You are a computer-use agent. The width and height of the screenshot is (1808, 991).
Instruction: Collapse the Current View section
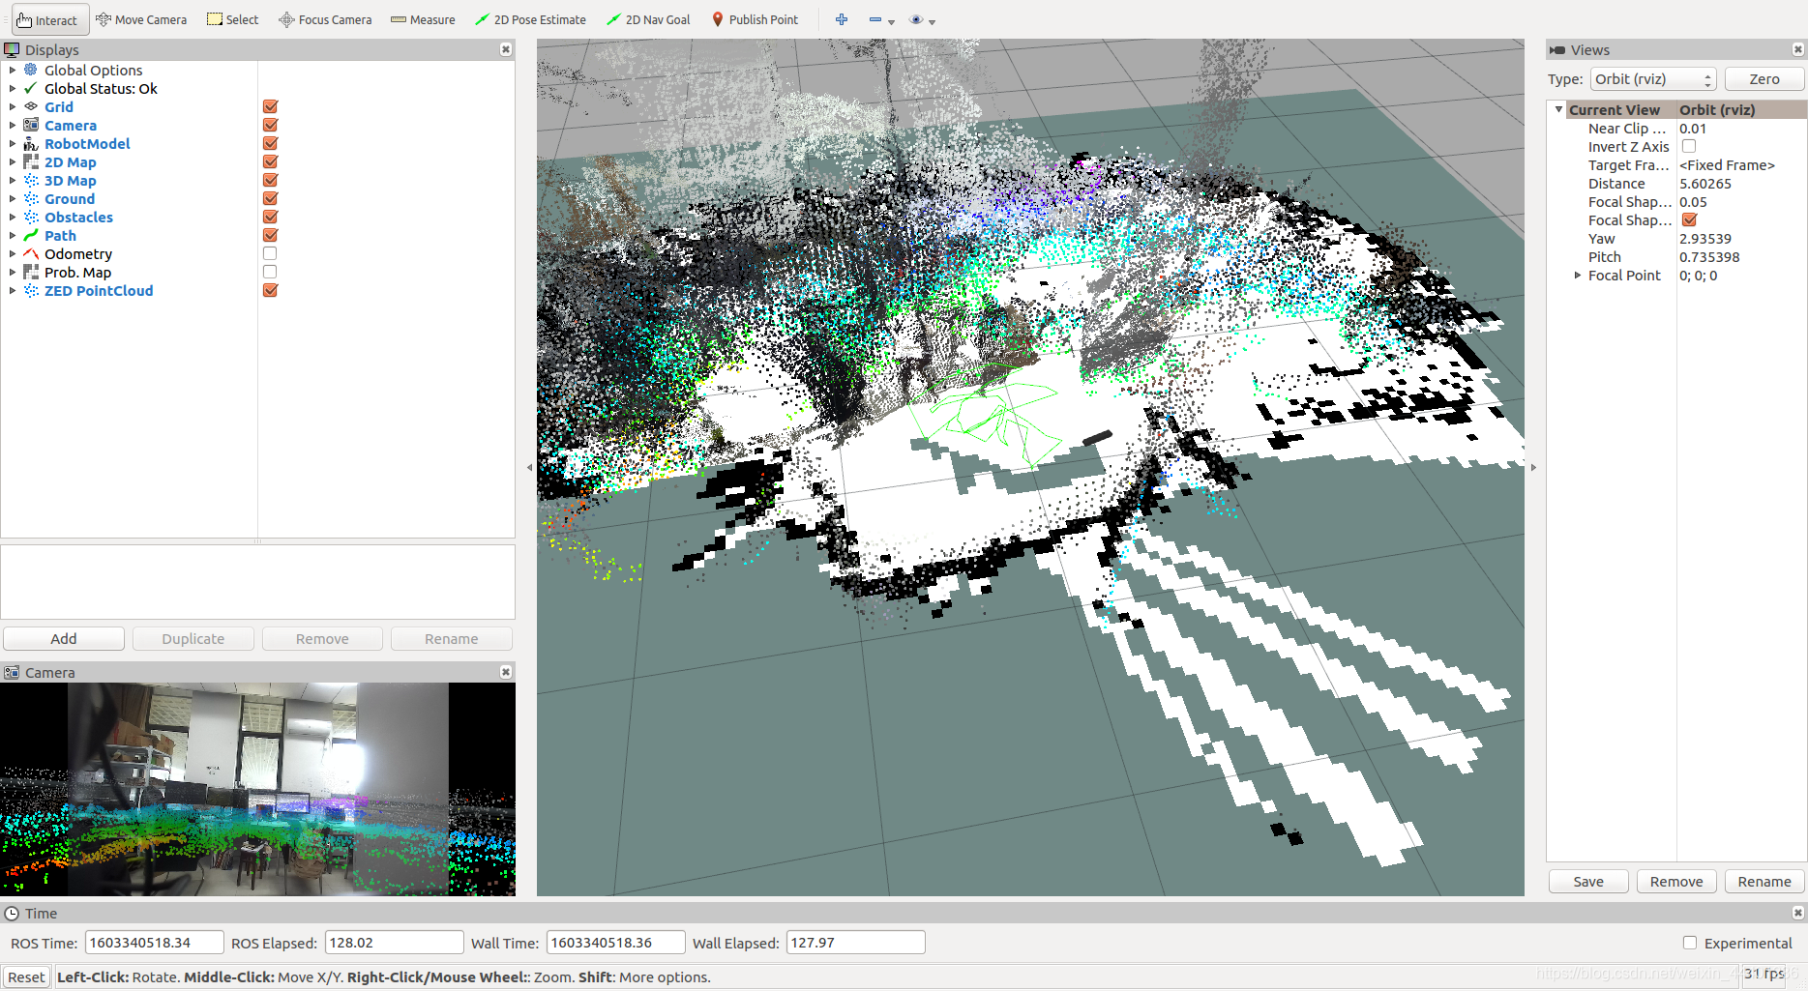click(1558, 109)
